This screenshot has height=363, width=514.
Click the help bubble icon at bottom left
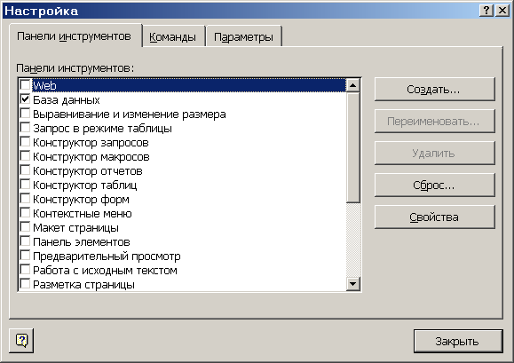tap(21, 341)
